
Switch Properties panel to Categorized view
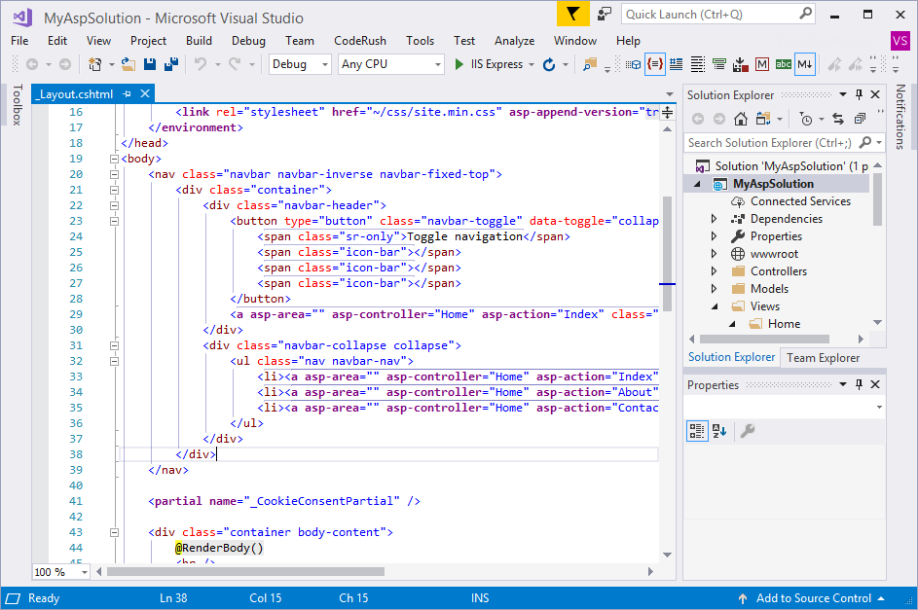pyautogui.click(x=698, y=430)
